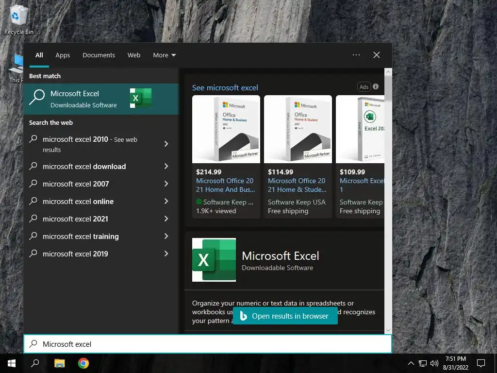The height and width of the screenshot is (373, 497).
Task: Click the search box containing Microsoft excel
Action: (x=208, y=344)
